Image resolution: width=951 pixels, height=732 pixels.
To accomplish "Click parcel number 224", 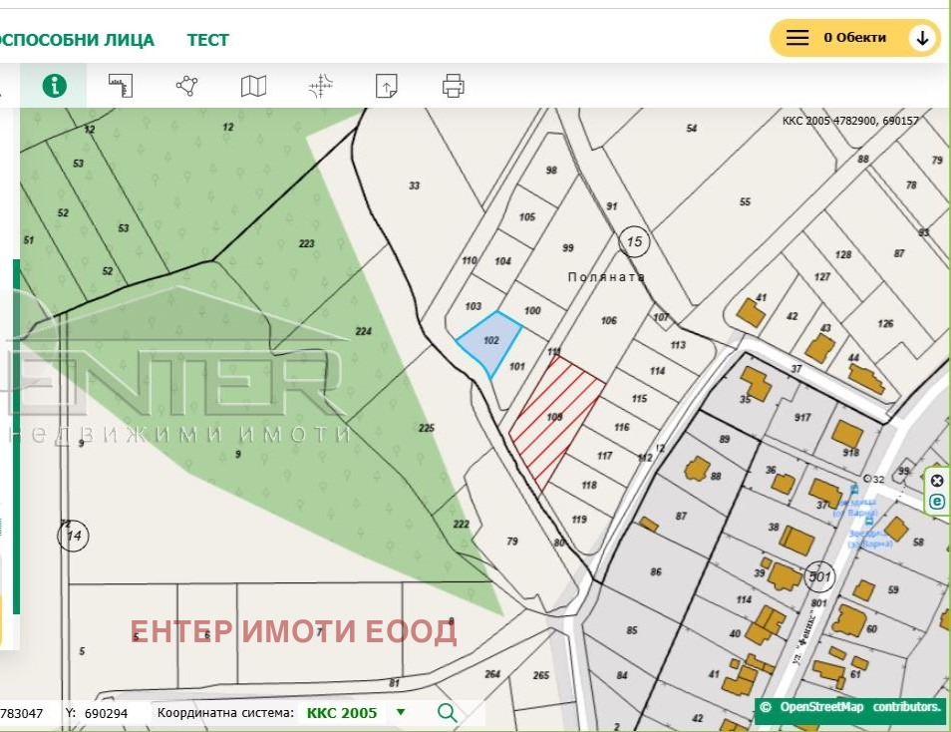I will 363,331.
